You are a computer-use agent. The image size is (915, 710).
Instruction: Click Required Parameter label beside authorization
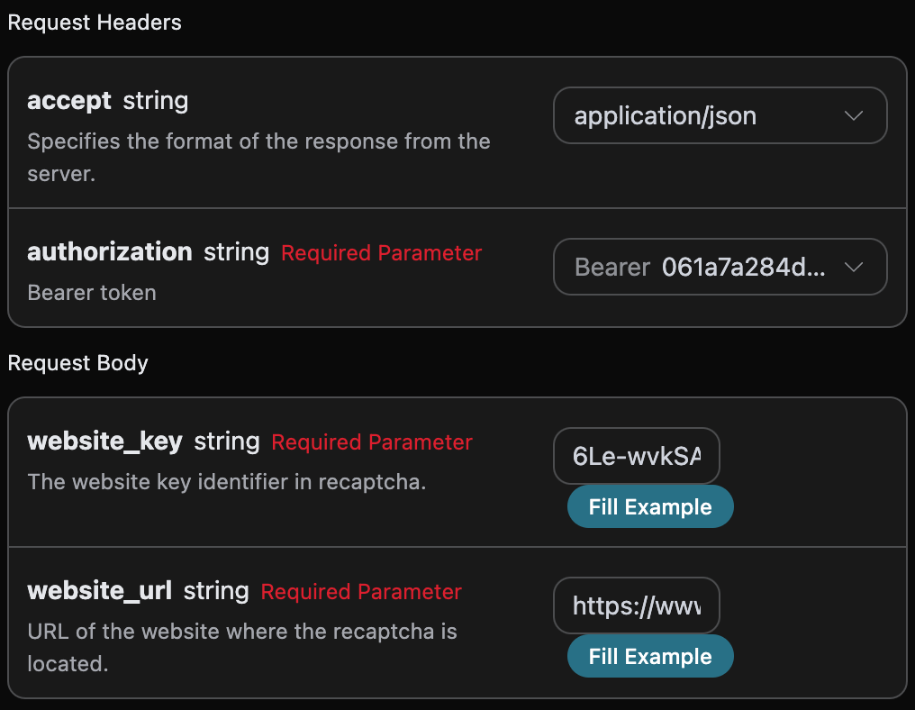pos(381,253)
